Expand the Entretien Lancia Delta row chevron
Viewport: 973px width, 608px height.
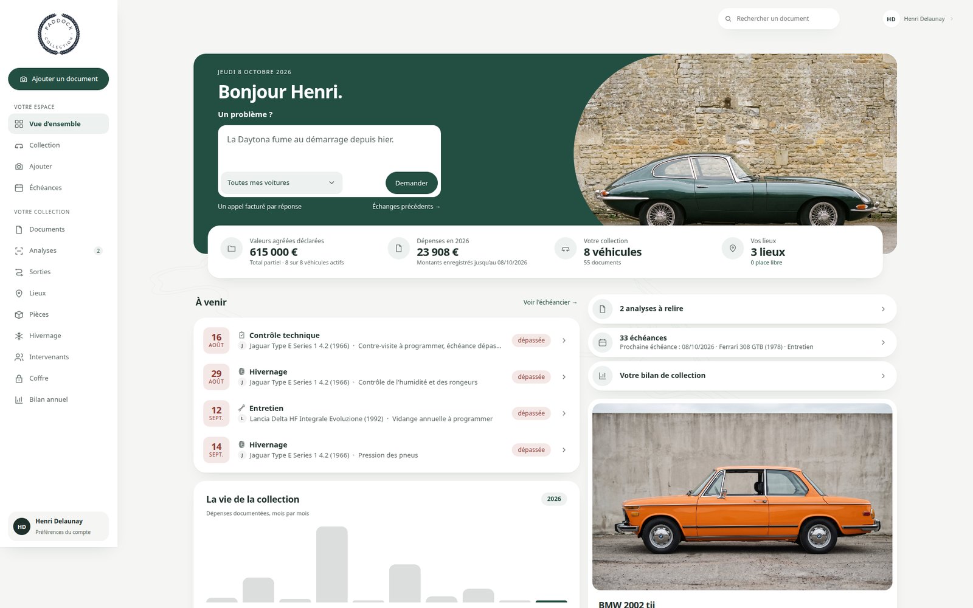(564, 413)
